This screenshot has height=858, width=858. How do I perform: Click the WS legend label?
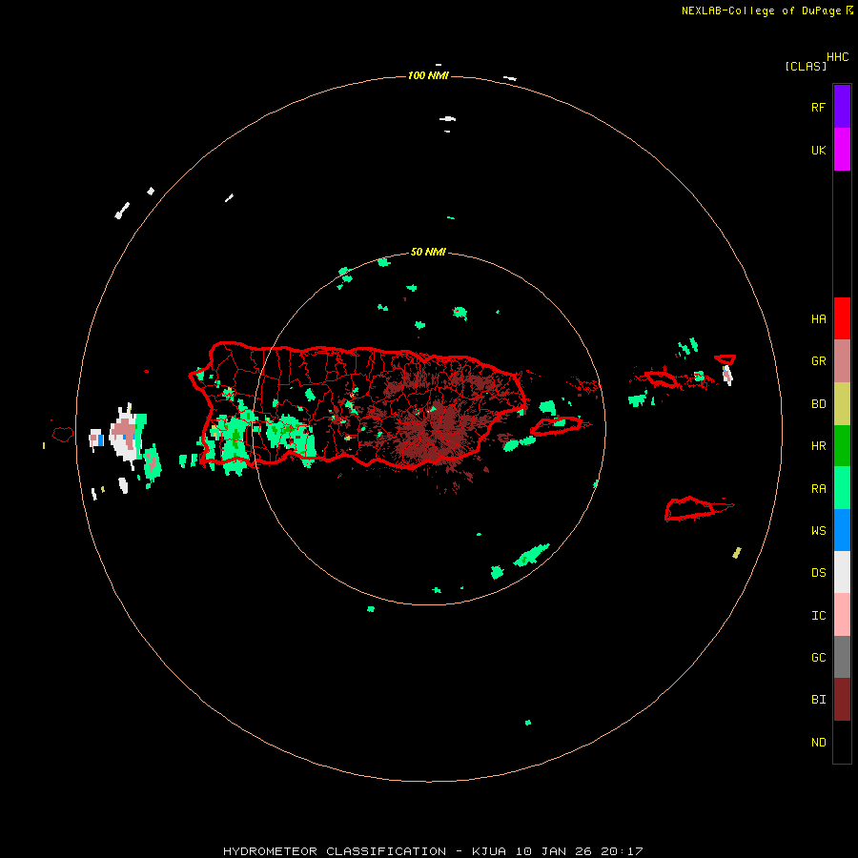click(x=818, y=531)
